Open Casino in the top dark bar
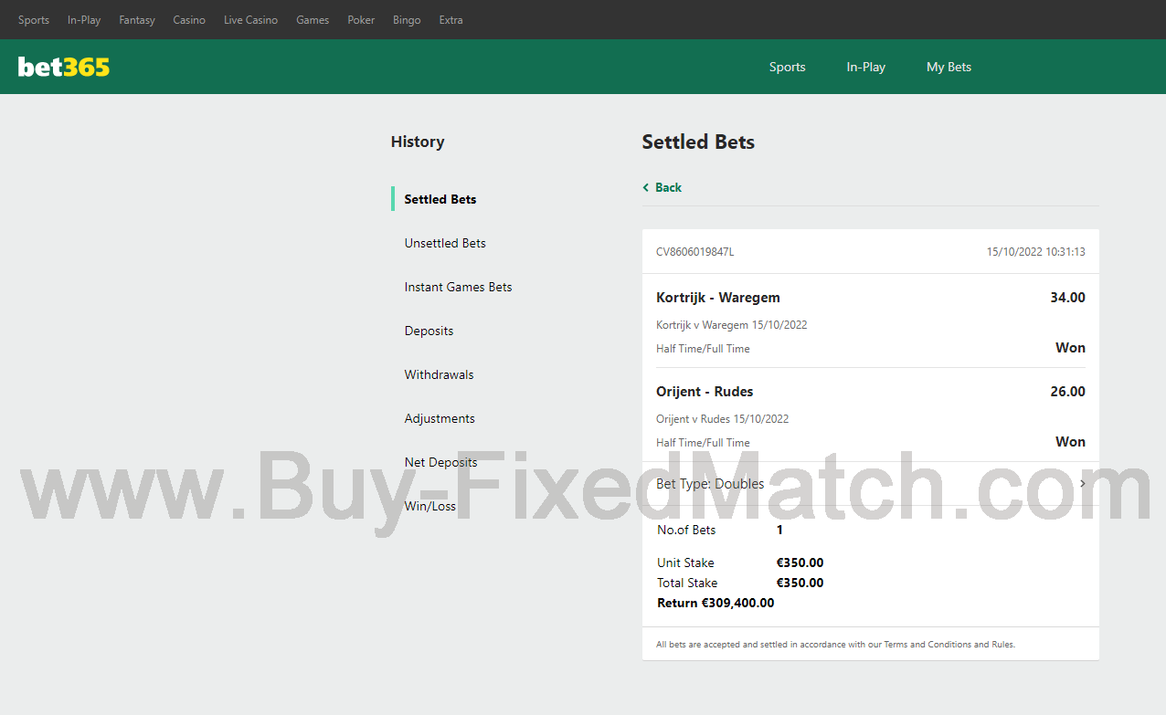The height and width of the screenshot is (715, 1166). pos(189,20)
